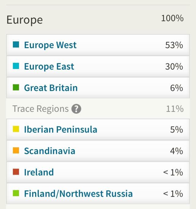Click the Europe section heading
This screenshot has height=209, width=196.
click(x=25, y=20)
